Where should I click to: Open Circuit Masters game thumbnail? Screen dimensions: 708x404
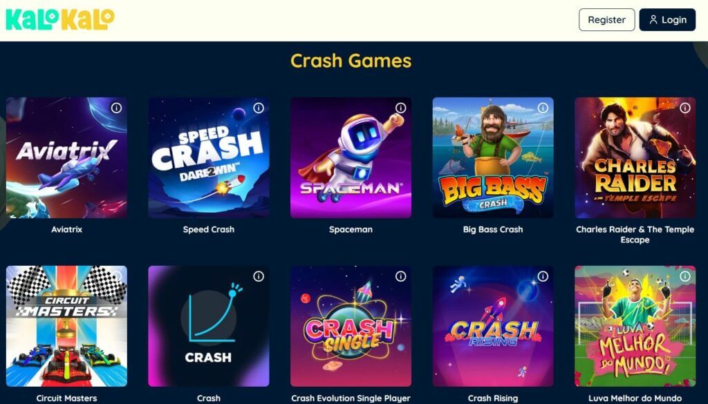coord(66,326)
